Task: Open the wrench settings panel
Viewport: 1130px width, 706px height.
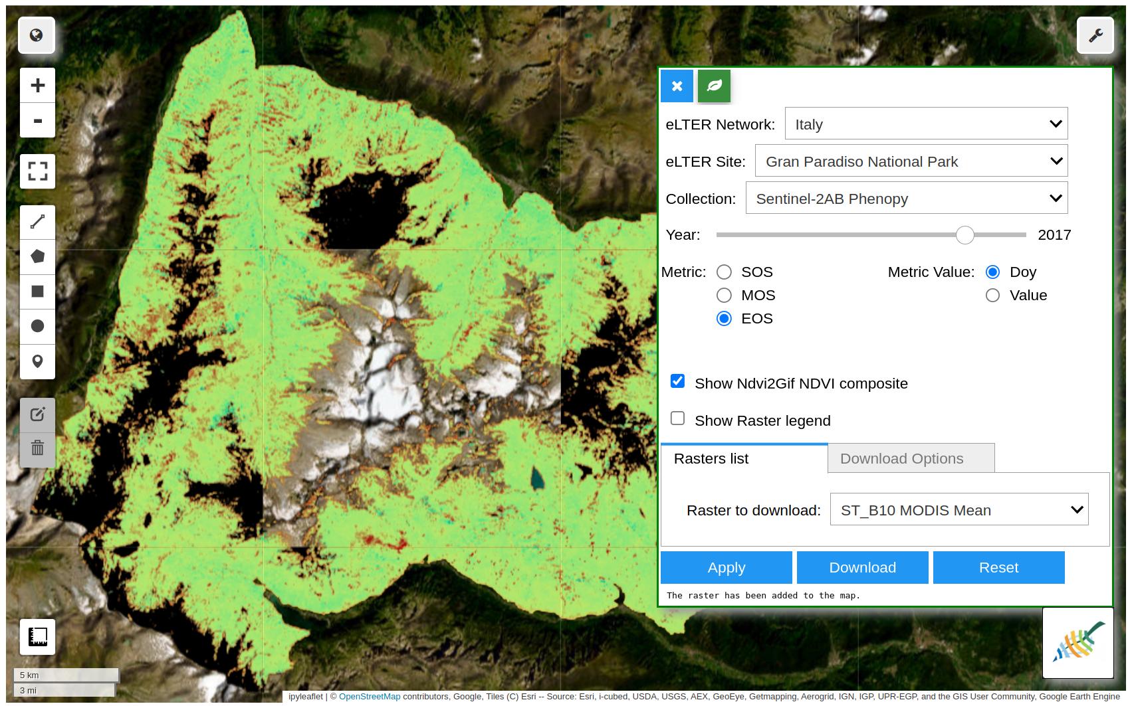Action: [x=1095, y=35]
